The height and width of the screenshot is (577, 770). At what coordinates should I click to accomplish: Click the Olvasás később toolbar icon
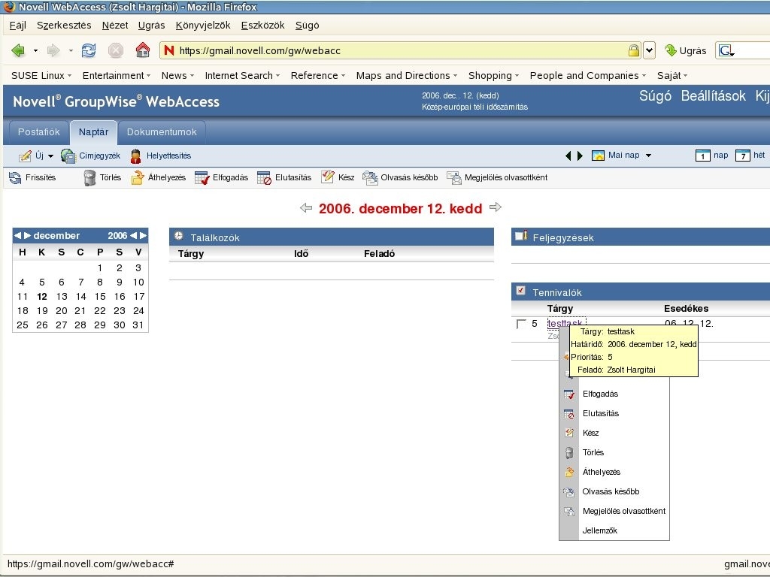point(370,177)
